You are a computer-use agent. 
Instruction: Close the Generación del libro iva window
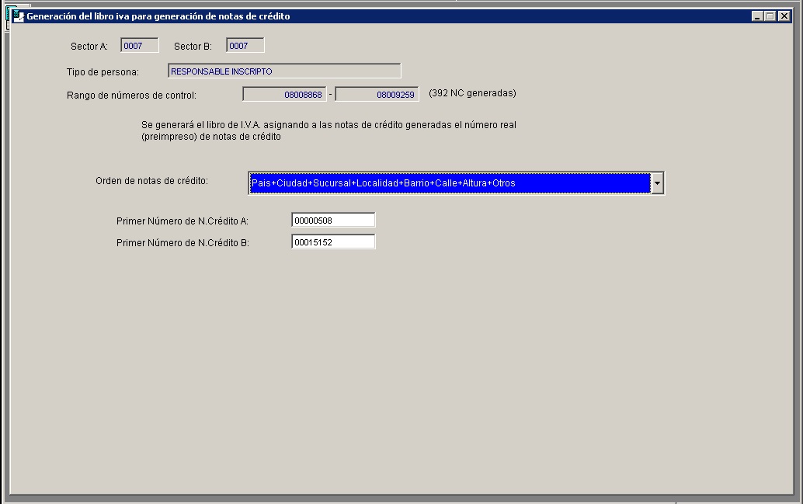(x=782, y=16)
